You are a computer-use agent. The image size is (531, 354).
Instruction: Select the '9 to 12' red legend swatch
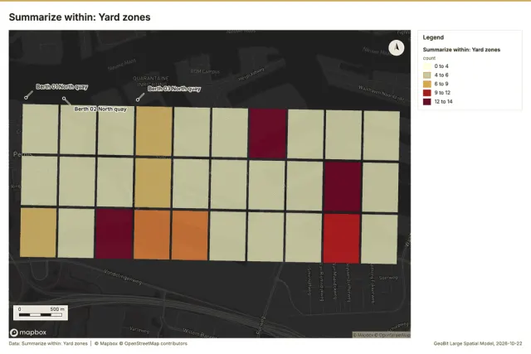[427, 93]
